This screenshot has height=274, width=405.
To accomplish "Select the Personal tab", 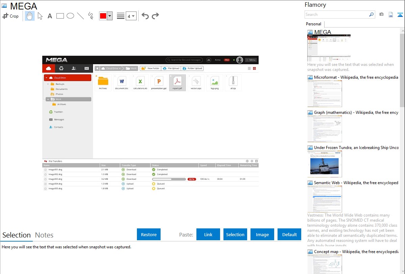I will (314, 24).
